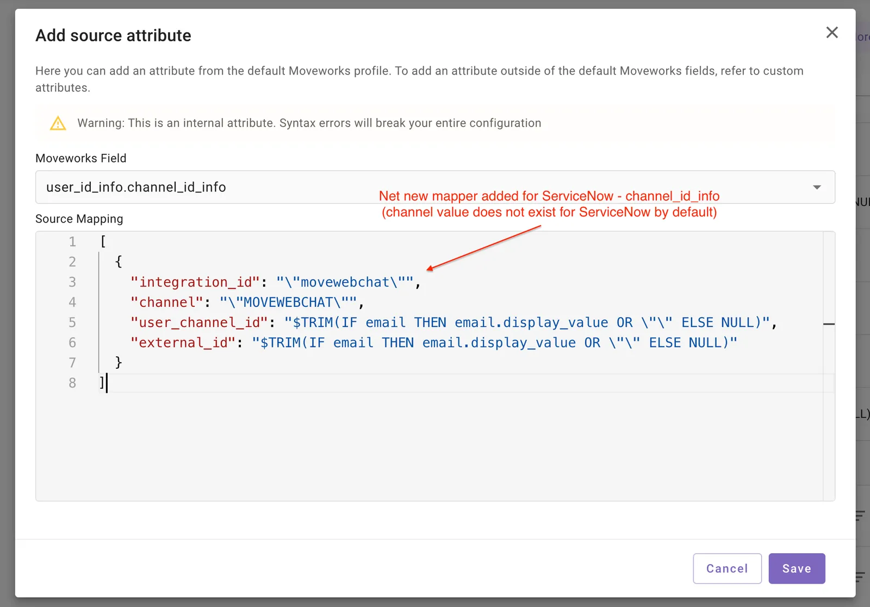Viewport: 870px width, 607px height.
Task: Click the Cancel button
Action: (x=727, y=568)
